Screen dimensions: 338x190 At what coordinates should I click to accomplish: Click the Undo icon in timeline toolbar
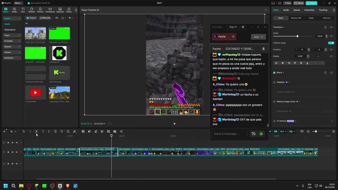(24, 131)
